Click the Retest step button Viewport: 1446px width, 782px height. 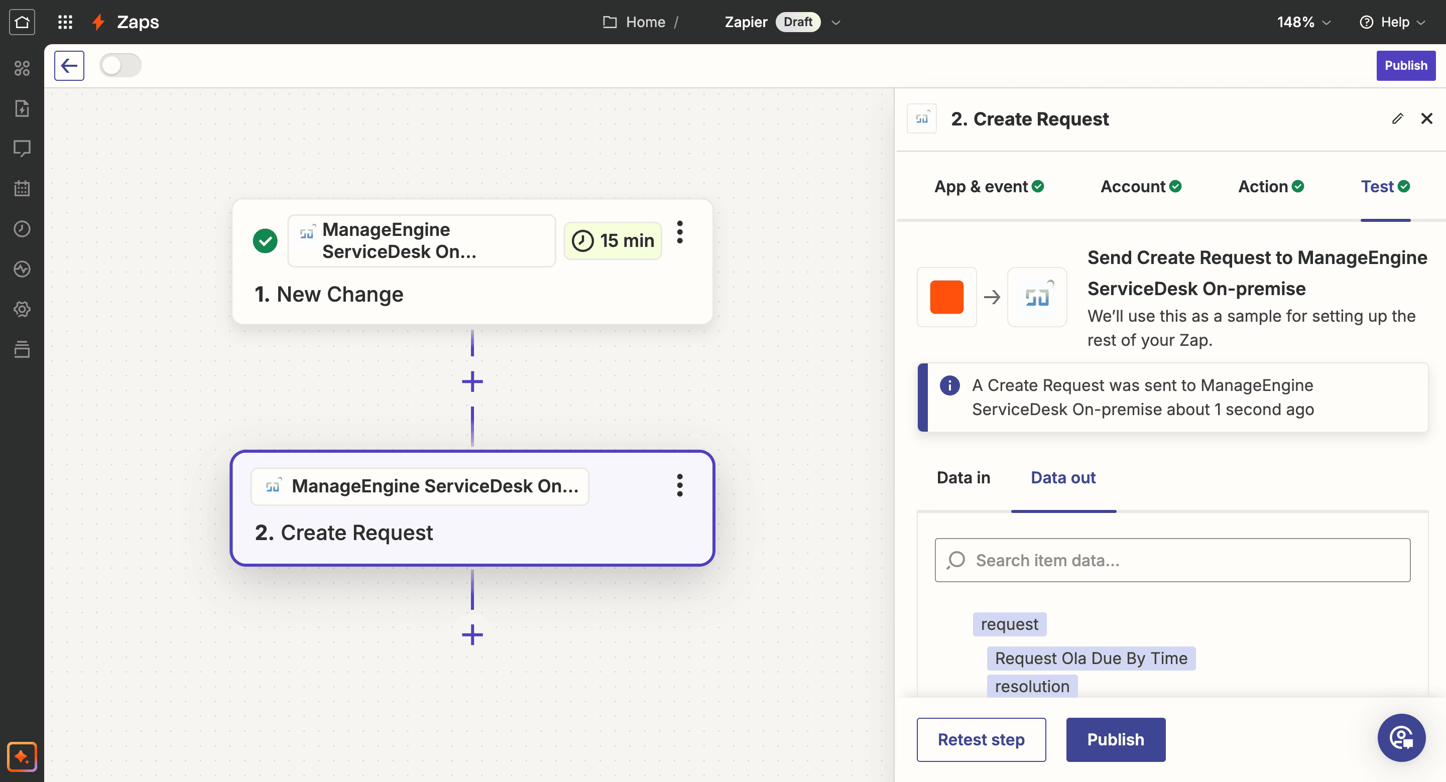(x=981, y=739)
